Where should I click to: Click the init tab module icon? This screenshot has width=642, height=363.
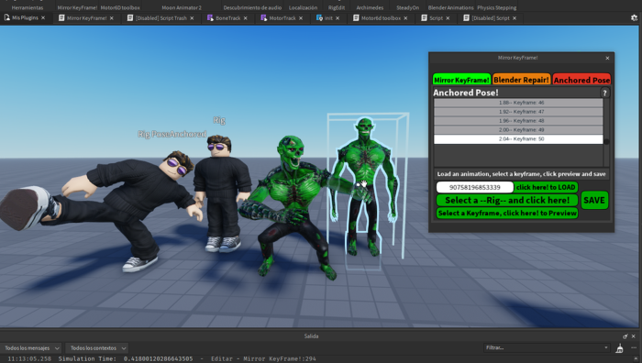pyautogui.click(x=319, y=18)
